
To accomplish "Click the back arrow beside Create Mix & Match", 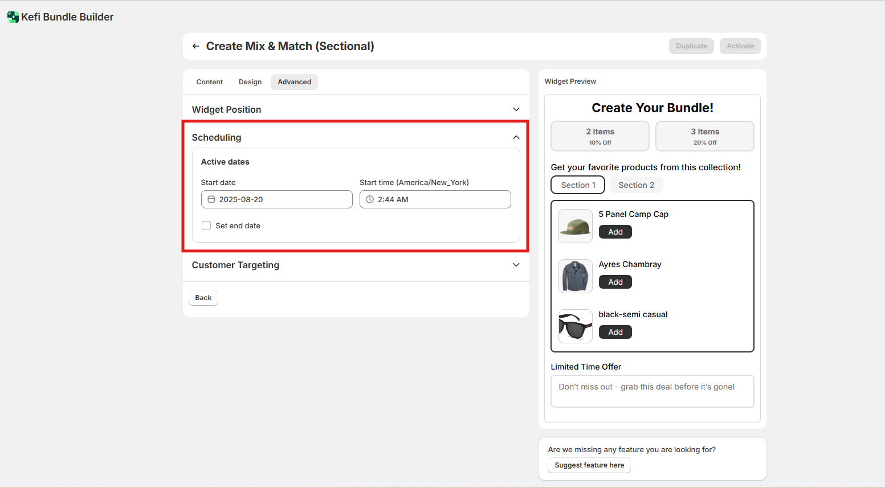I will pyautogui.click(x=195, y=46).
